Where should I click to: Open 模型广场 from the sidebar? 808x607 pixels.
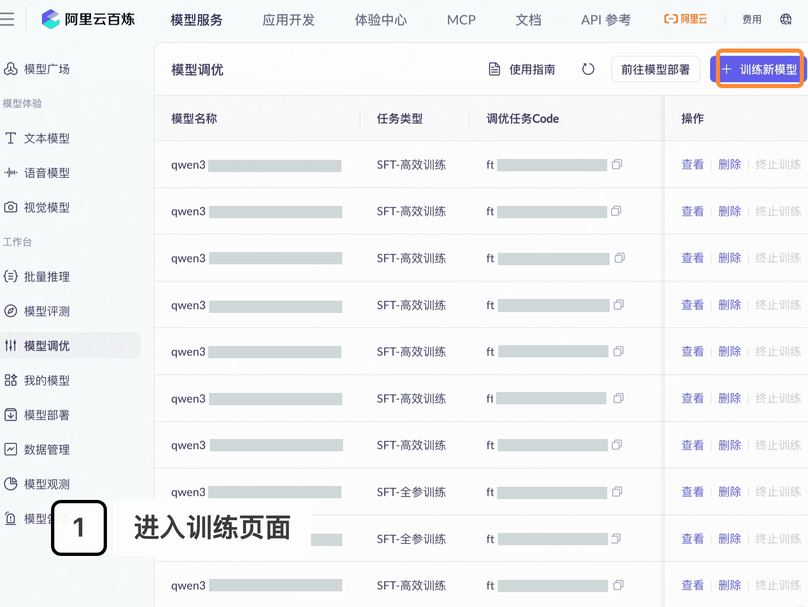tap(46, 69)
